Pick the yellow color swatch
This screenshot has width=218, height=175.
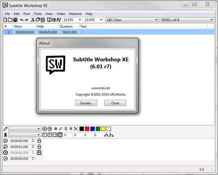point(103,129)
